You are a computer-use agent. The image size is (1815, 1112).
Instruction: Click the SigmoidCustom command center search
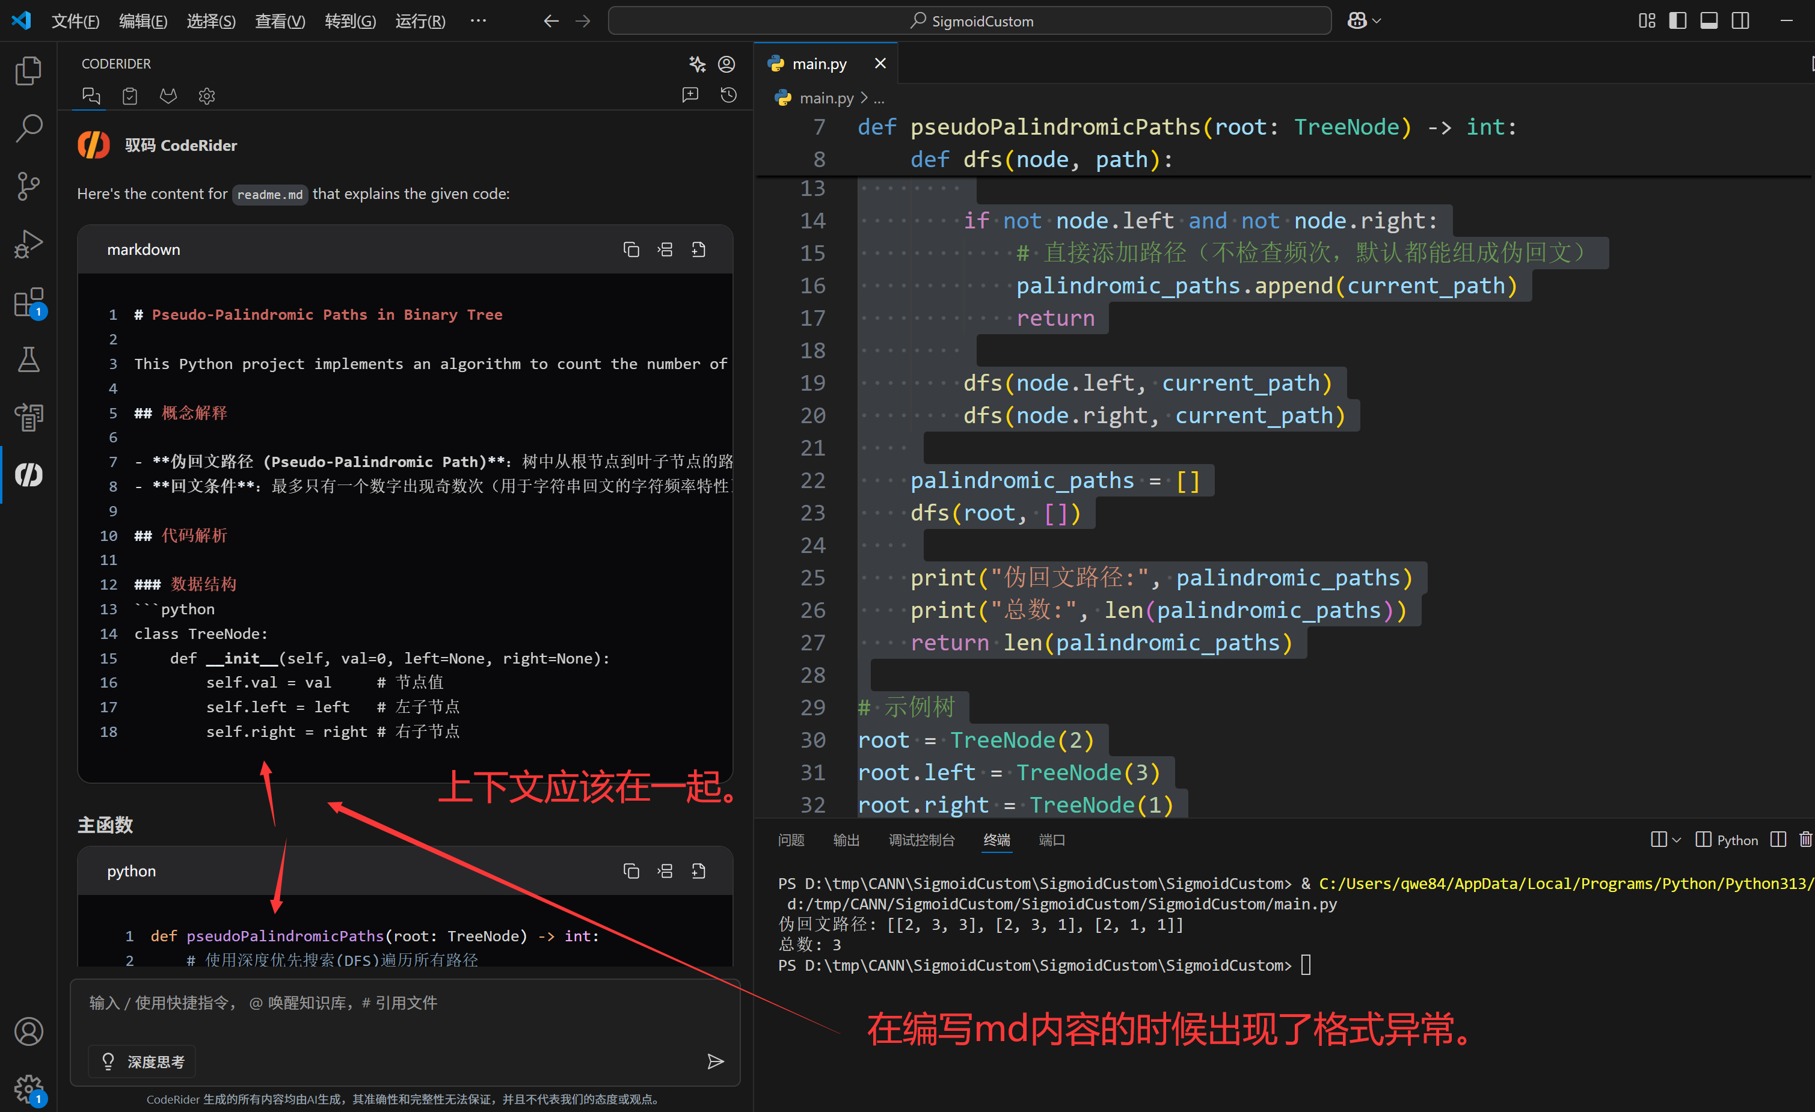[969, 20]
